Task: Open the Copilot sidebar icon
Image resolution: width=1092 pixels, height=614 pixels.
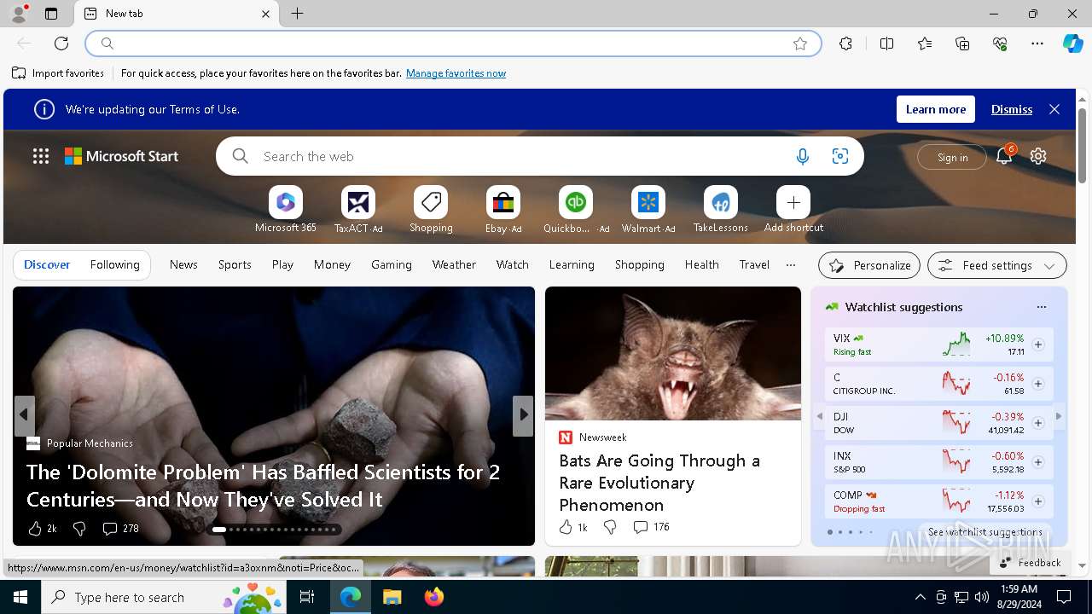Action: click(x=1073, y=43)
